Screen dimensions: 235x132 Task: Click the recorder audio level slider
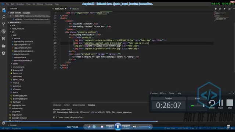pos(198,106)
